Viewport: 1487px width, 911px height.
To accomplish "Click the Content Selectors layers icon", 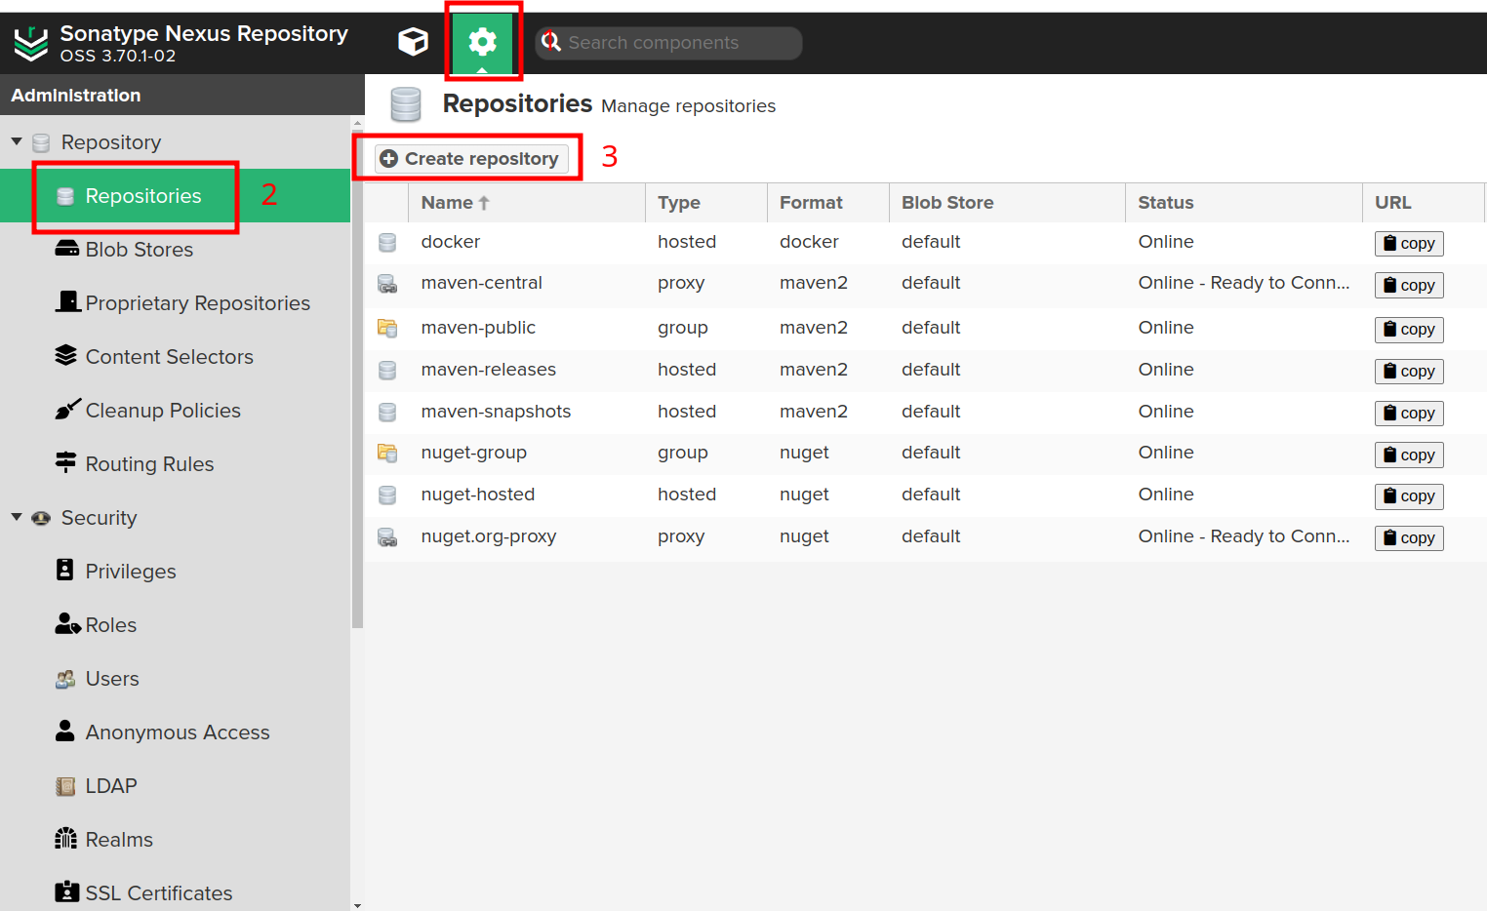I will (x=65, y=355).
